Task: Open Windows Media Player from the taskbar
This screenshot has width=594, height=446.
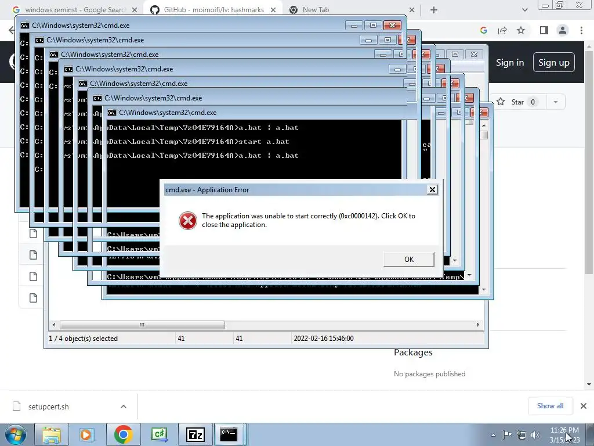Action: pos(86,434)
